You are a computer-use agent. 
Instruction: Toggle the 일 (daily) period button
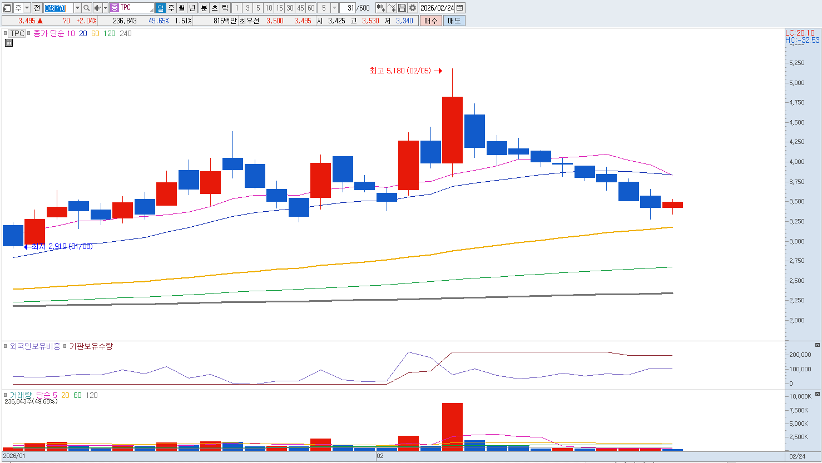pos(160,8)
